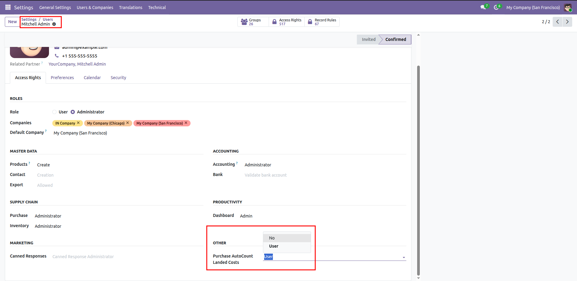
Task: Switch to the Preferences tab
Action: tap(62, 78)
